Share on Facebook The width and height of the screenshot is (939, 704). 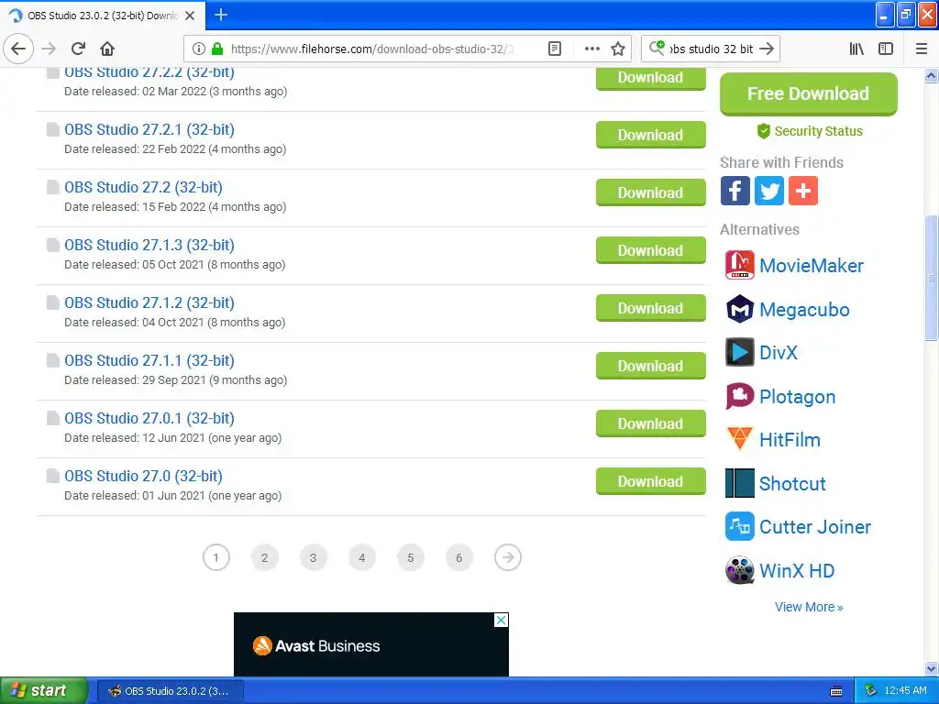tap(735, 191)
